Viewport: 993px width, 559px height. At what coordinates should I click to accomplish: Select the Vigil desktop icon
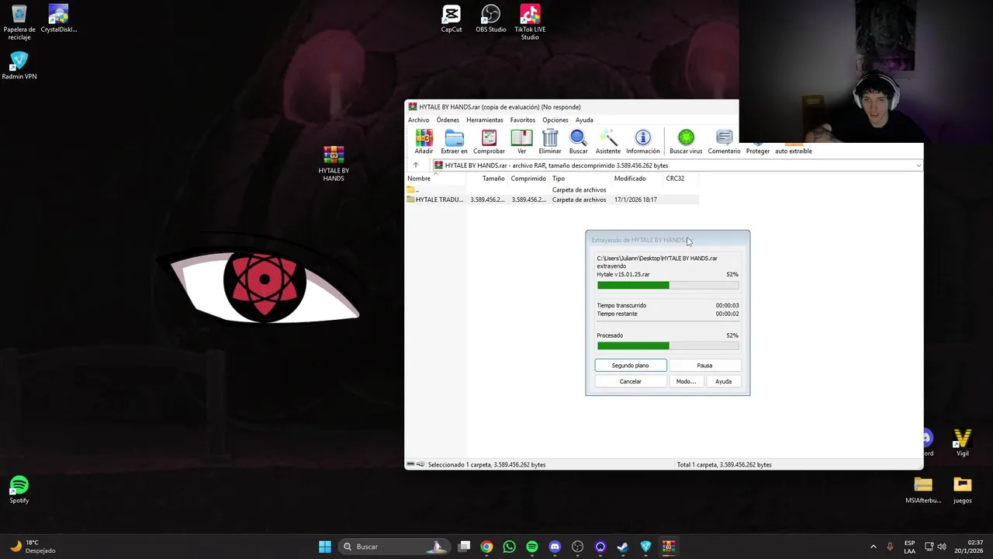(x=962, y=443)
